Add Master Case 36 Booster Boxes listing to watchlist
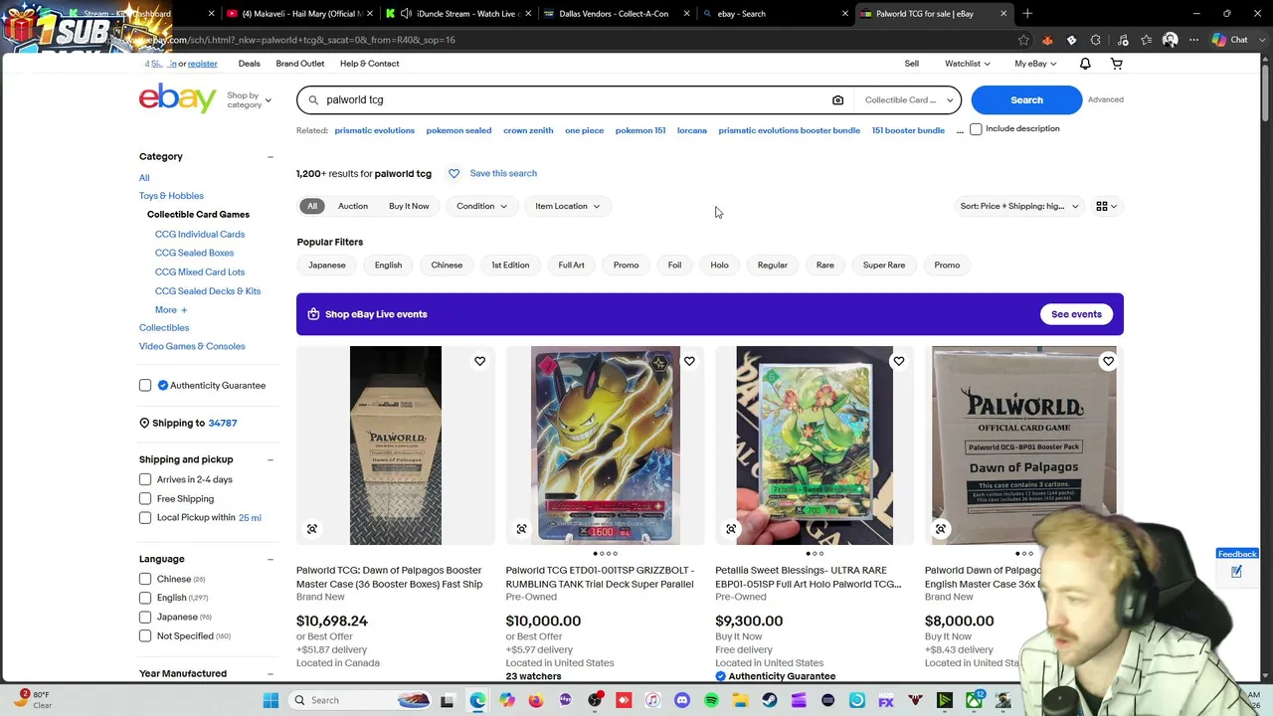Viewport: 1273px width, 716px height. click(479, 361)
